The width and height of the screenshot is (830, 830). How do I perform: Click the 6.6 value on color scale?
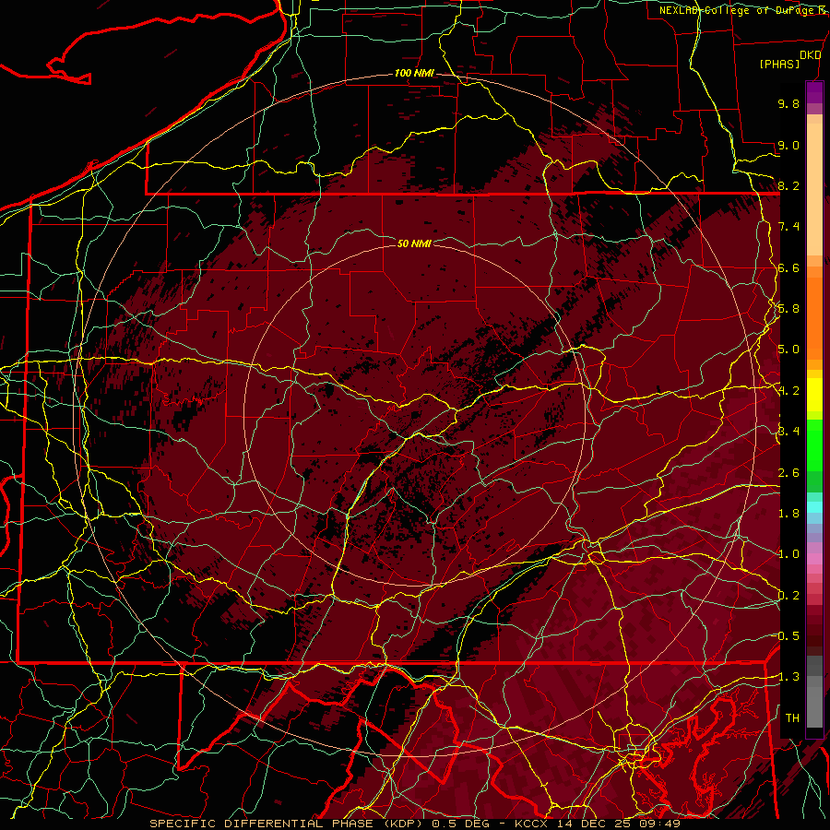pyautogui.click(x=788, y=267)
